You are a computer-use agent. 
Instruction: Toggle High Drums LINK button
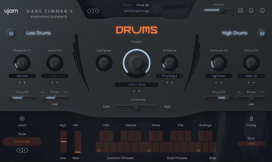point(251,104)
